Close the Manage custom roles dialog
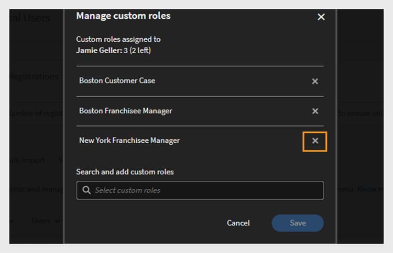Viewport: 393px width, 253px height. point(321,17)
